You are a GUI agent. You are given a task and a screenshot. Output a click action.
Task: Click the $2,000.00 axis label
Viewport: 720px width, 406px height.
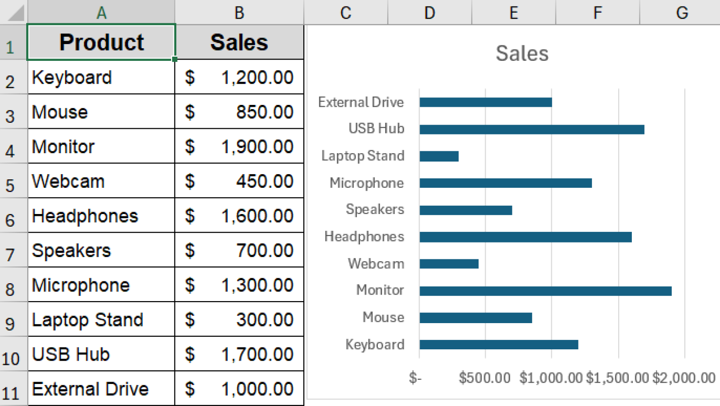(x=683, y=377)
